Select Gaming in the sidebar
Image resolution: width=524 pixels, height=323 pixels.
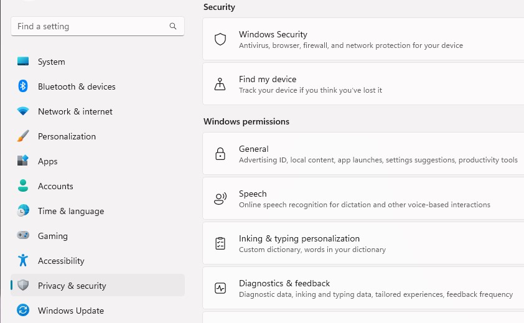(98, 236)
